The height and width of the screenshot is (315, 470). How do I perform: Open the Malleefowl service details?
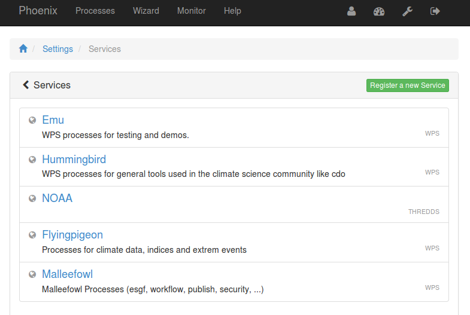[x=67, y=274]
